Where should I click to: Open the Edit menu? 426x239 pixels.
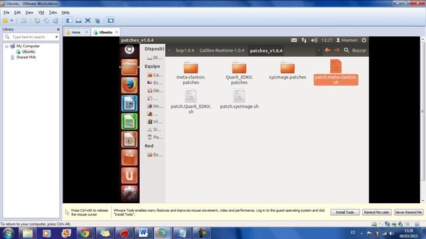pos(17,13)
